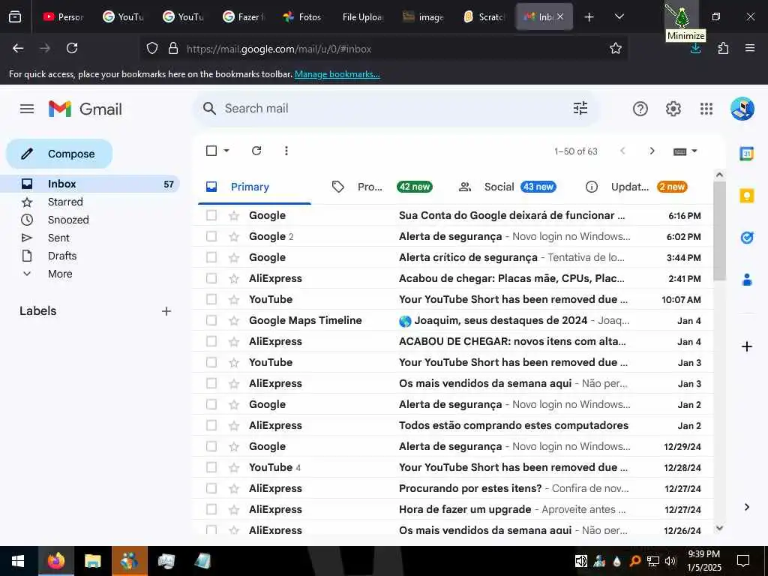
Task: Check the YouTube 4 email from 12/28/24
Action: 211,467
